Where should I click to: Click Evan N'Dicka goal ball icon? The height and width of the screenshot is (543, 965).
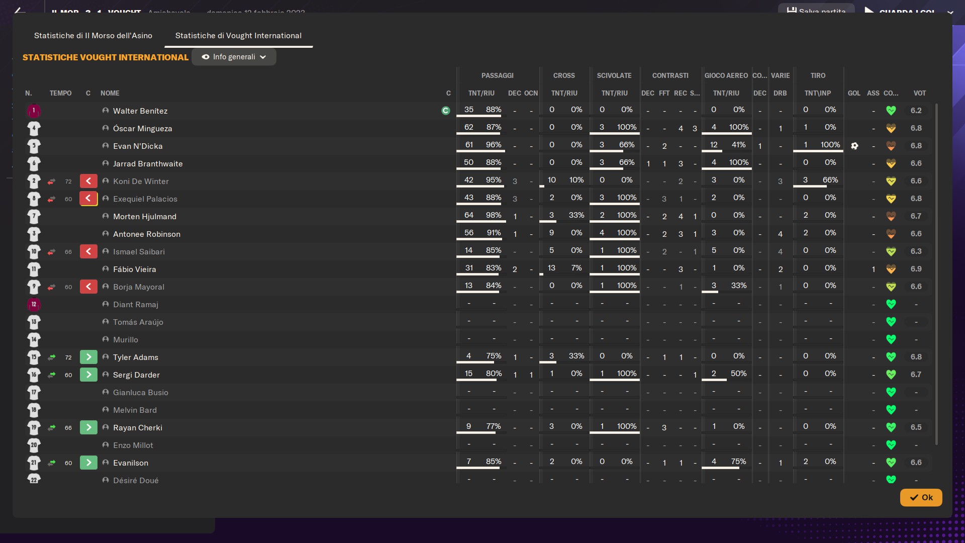point(854,146)
